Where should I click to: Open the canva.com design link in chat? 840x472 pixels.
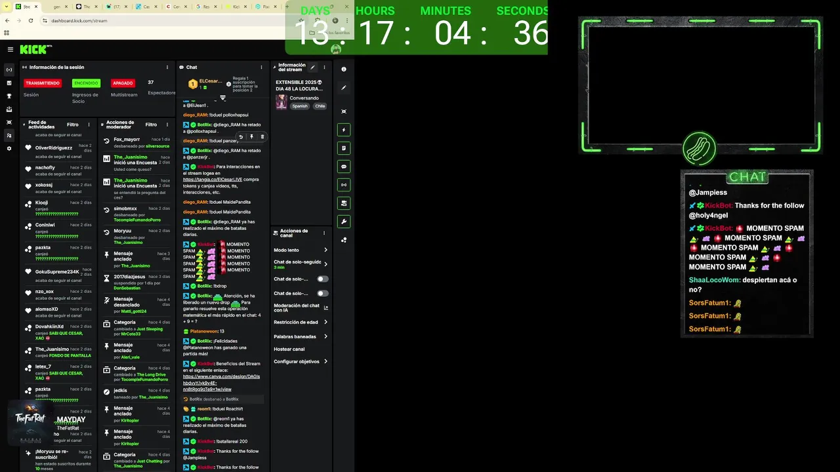tap(221, 383)
